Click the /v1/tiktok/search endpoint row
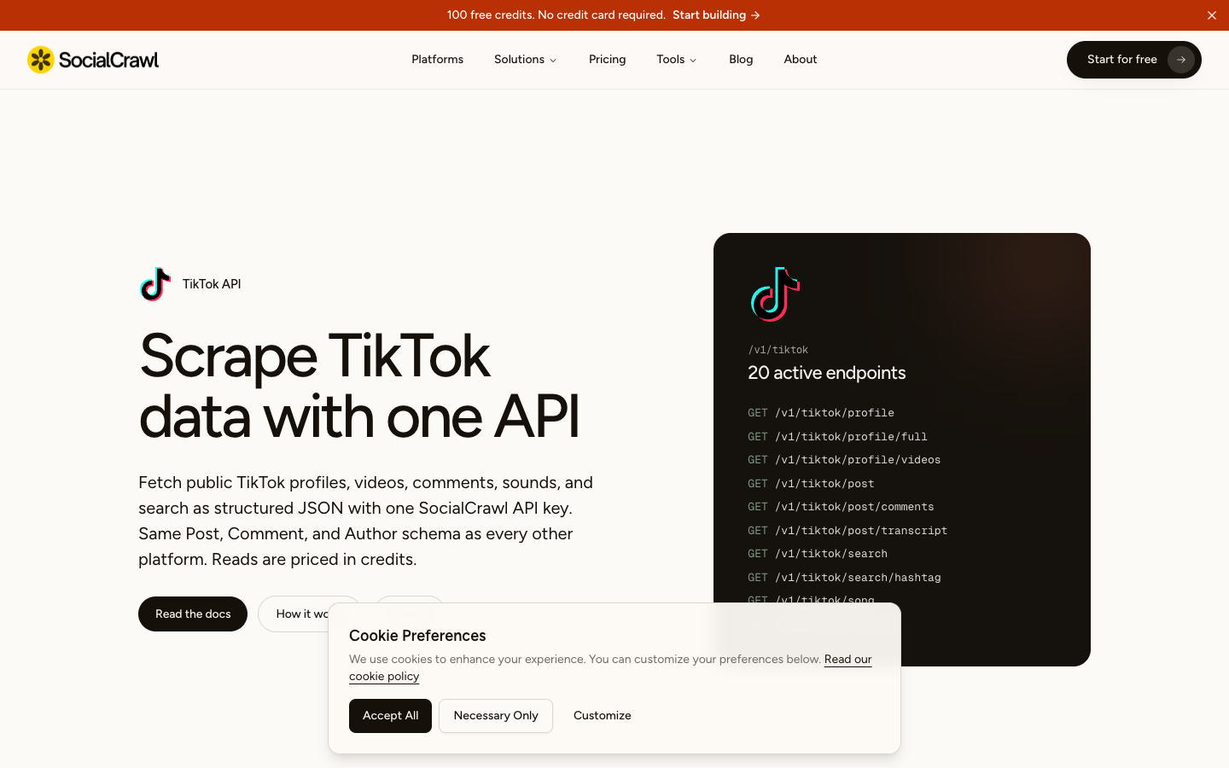The height and width of the screenshot is (768, 1229). click(818, 554)
